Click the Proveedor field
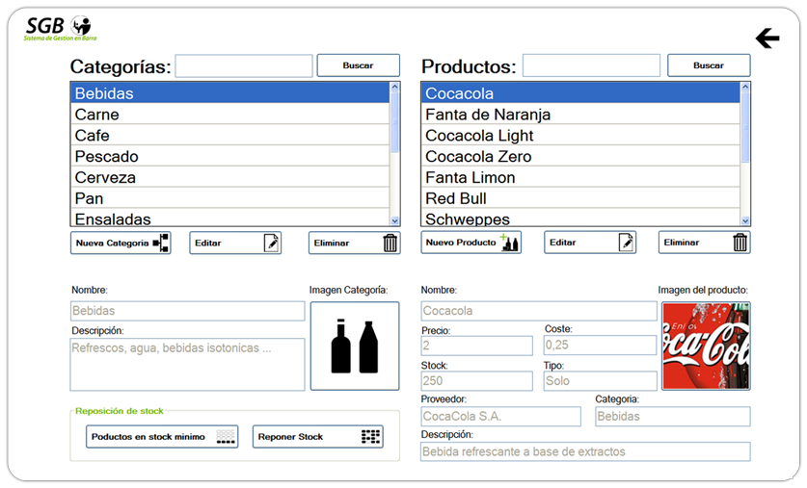Image resolution: width=807 pixels, height=488 pixels. point(500,417)
